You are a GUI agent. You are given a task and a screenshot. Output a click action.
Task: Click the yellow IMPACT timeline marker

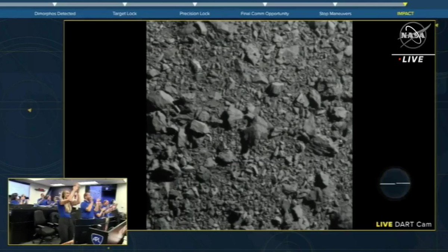click(405, 4)
